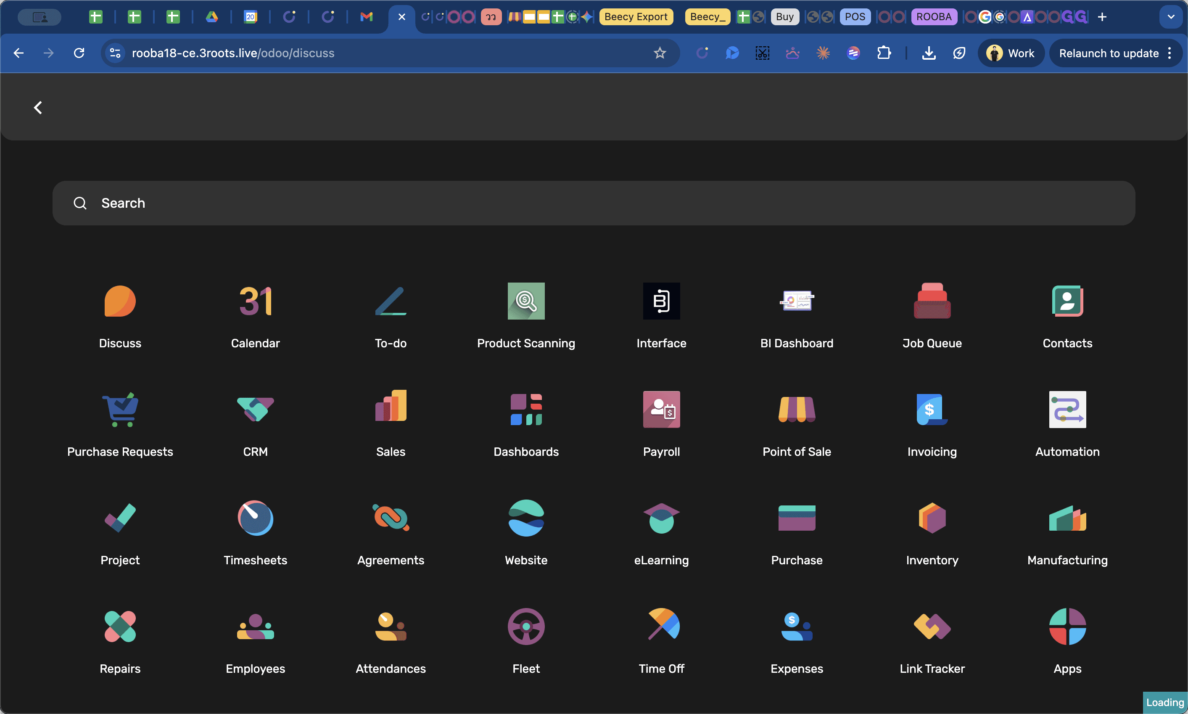This screenshot has width=1188, height=714.
Task: Open the Manufacturing app
Action: click(x=1067, y=533)
